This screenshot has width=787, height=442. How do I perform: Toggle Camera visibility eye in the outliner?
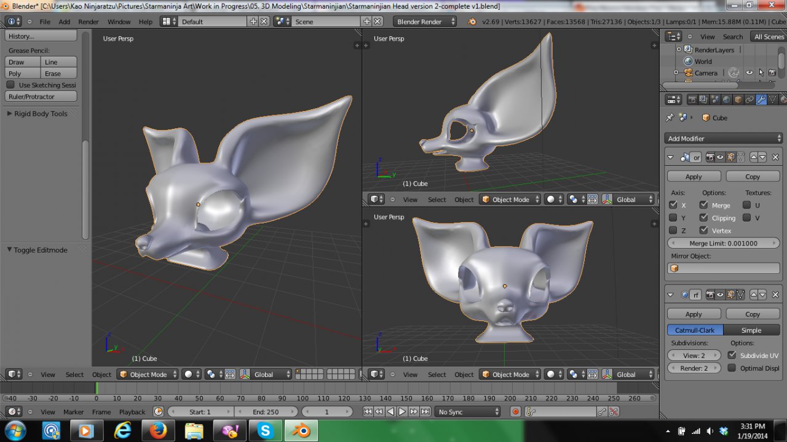coord(749,73)
